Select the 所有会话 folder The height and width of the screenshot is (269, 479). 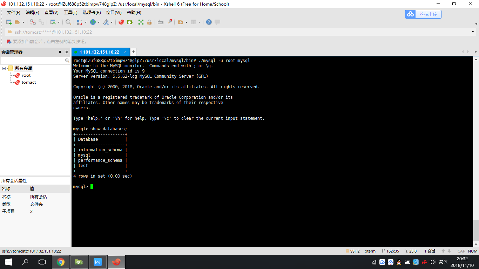pos(23,68)
